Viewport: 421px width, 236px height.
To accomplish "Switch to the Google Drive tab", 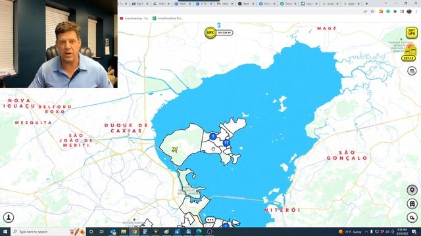I will click(162, 4).
